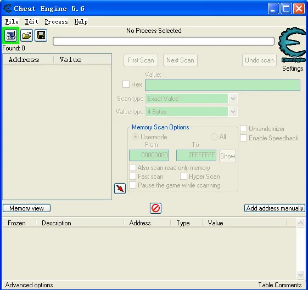Click the open folder load table icon
Screen dimensions: 308x290
(26, 36)
